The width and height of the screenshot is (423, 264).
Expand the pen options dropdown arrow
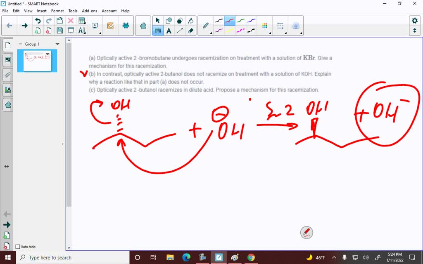(211, 33)
